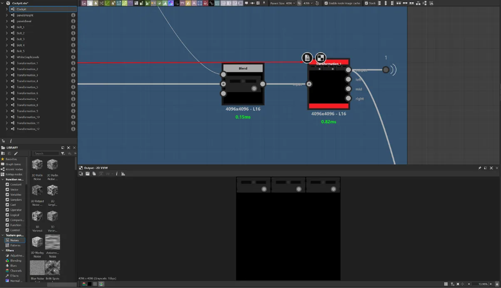Click the info icon beside WhiteGraphLevels
501x288 pixels.
click(73, 57)
